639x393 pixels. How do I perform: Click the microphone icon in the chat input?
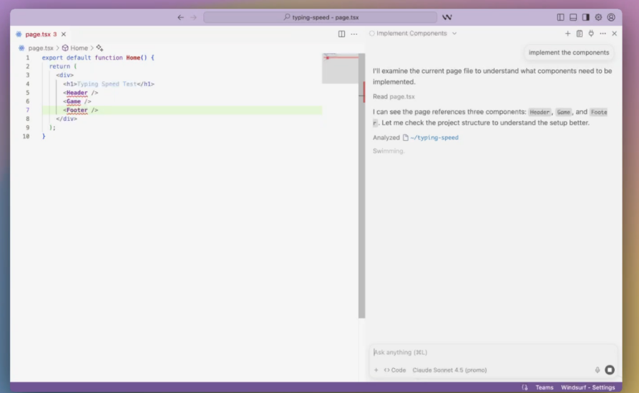point(597,369)
